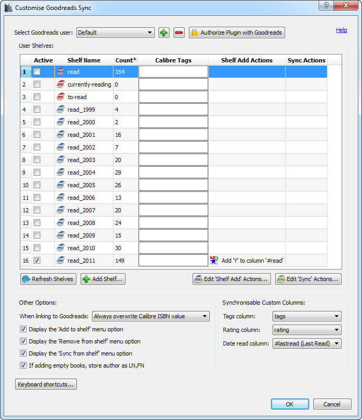Click the Calibre Tags column header
This screenshot has height=420, width=362.
coord(173,60)
